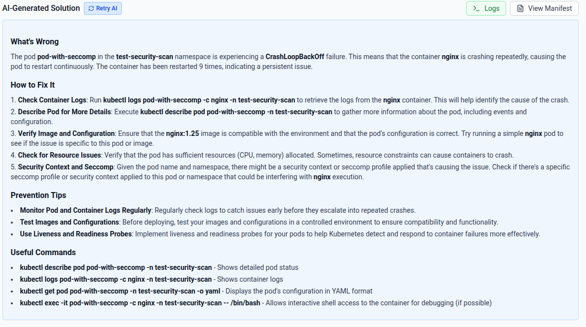Click the How to Fix It heading
Screen dimensions: 586x327
33,85
